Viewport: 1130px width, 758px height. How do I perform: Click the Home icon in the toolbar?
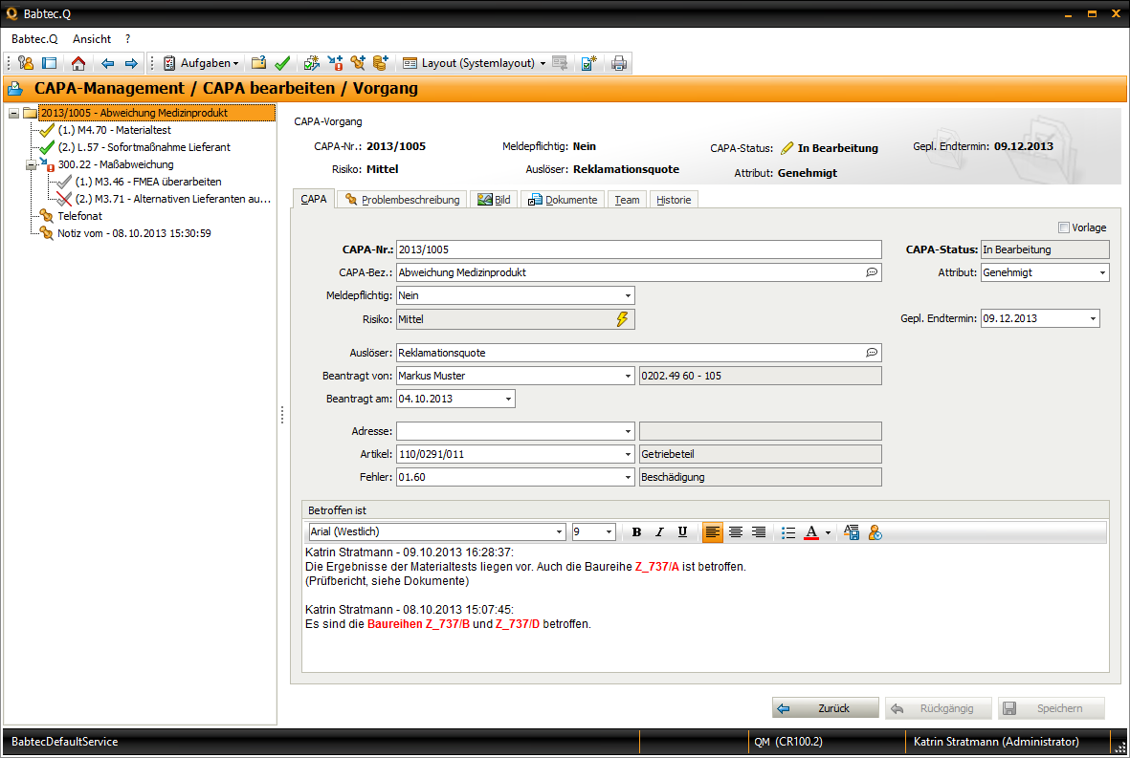[x=78, y=63]
